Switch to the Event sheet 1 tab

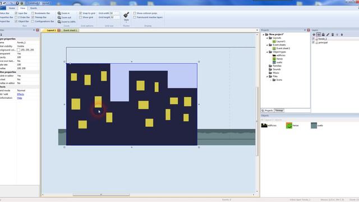tap(70, 30)
